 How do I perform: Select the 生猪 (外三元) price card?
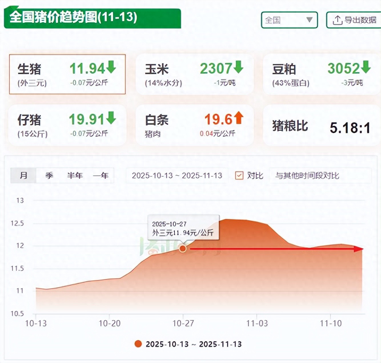click(x=67, y=74)
